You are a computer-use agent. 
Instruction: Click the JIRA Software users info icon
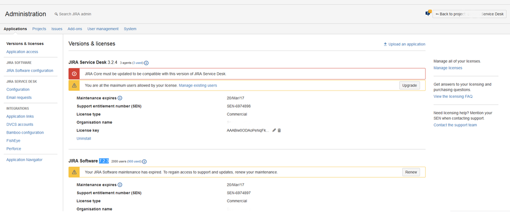coord(144,162)
